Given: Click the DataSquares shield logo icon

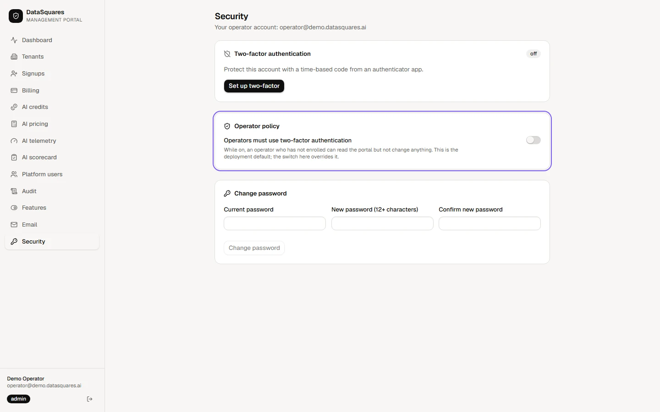Looking at the screenshot, I should (x=16, y=16).
